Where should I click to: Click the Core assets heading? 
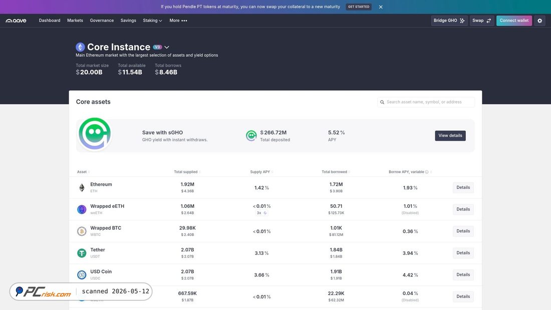93,102
